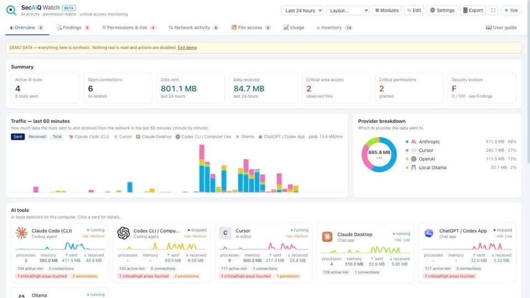This screenshot has height=298, width=530.
Task: Click the Permissions shield icon
Action: pos(104,28)
